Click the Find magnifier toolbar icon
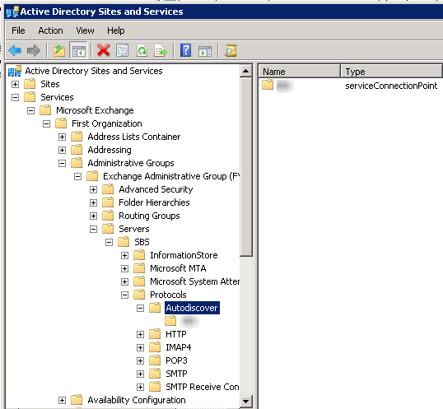The height and width of the screenshot is (409, 443). [231, 51]
